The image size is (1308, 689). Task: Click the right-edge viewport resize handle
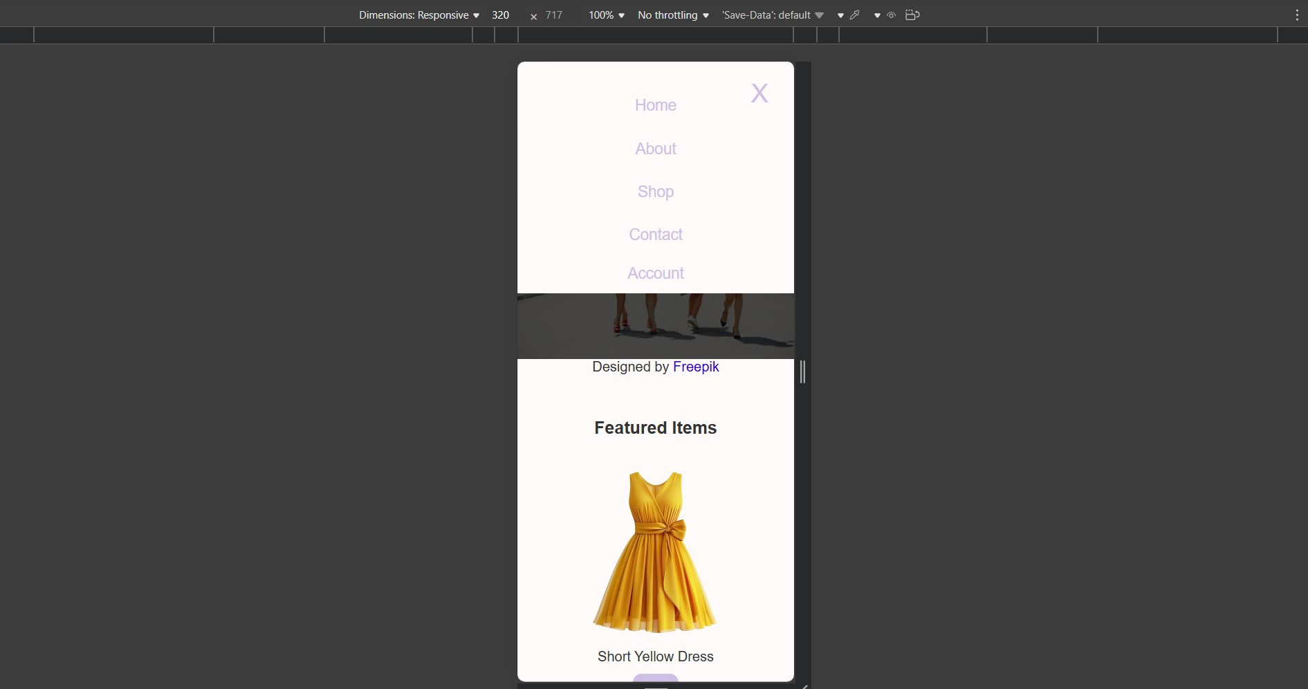[802, 371]
